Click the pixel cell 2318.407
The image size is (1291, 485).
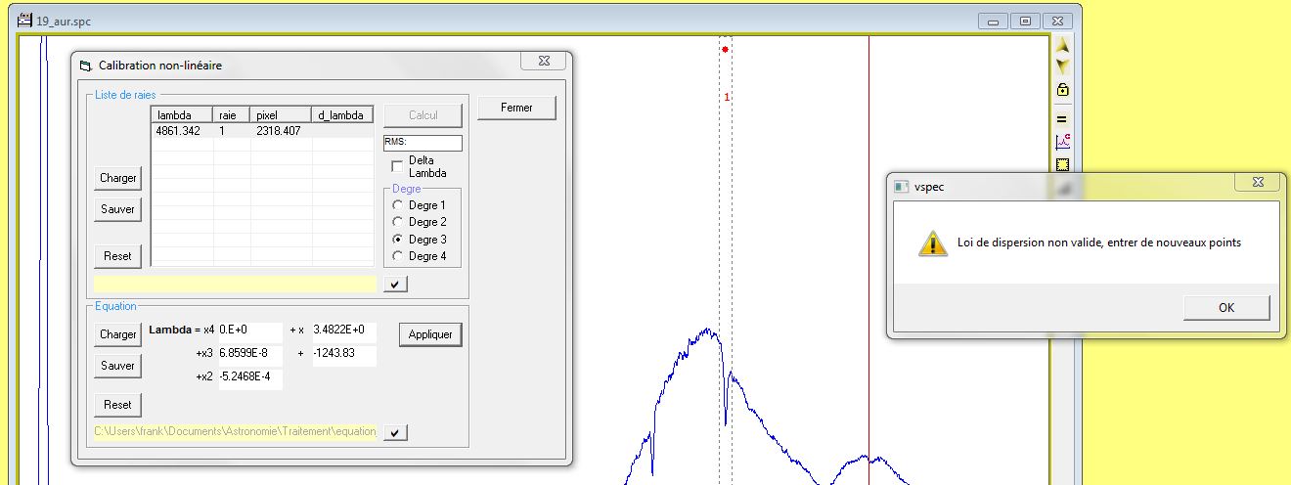click(x=281, y=130)
